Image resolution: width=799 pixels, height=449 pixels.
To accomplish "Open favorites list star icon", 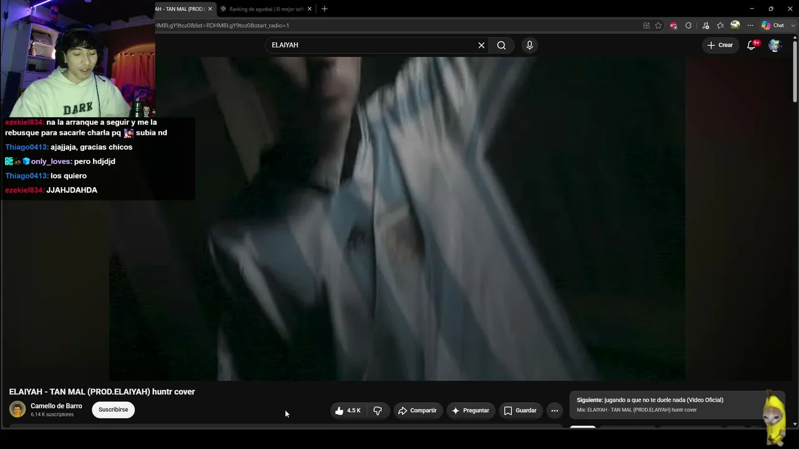I will point(720,26).
